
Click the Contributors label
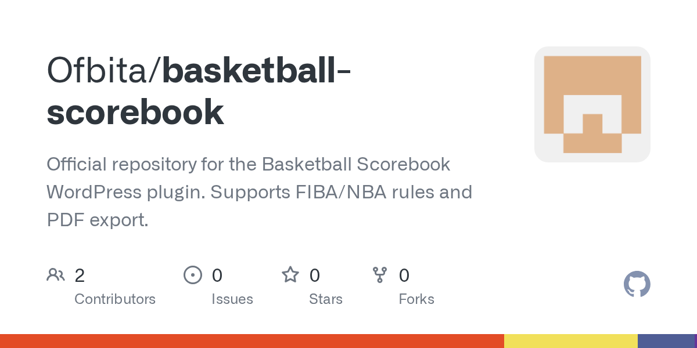point(115,299)
